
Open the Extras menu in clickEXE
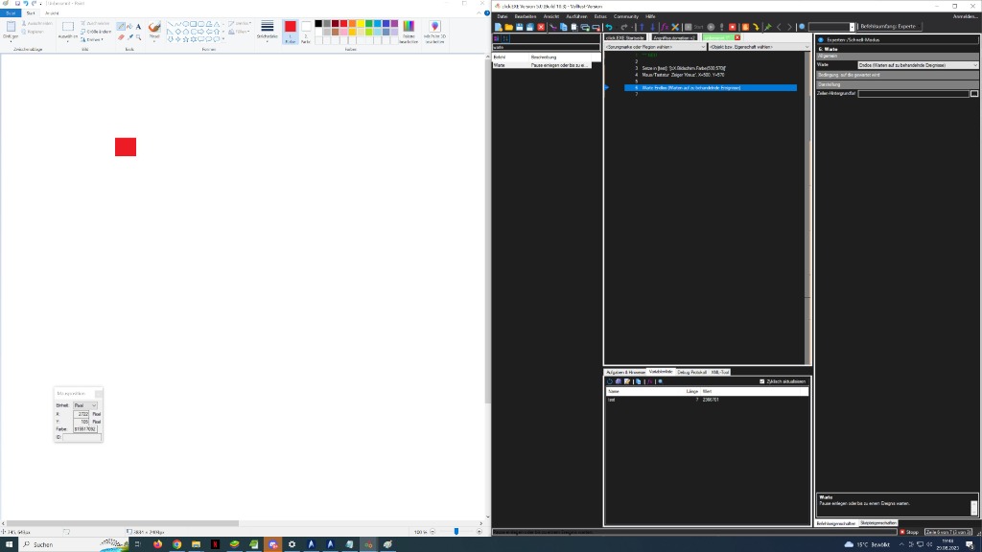(600, 16)
